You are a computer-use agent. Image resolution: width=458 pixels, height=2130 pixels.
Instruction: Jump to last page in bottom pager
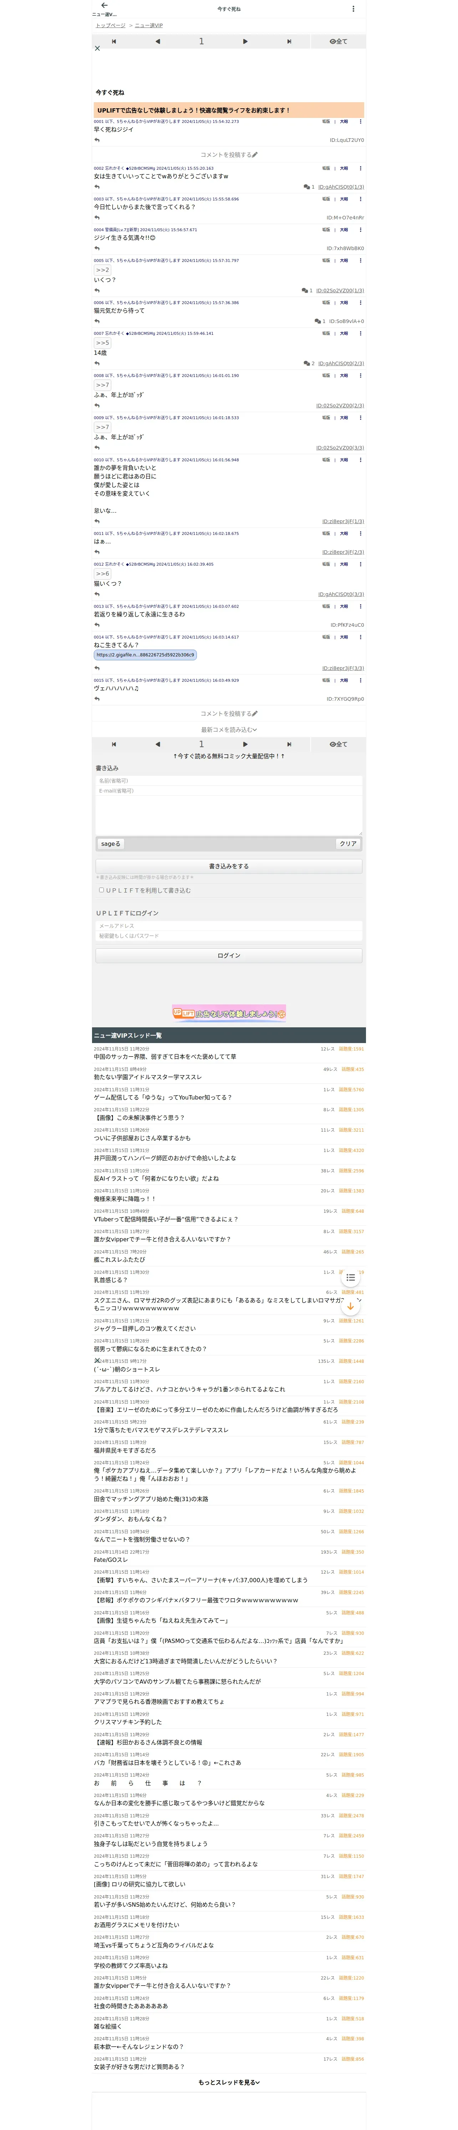tap(289, 744)
